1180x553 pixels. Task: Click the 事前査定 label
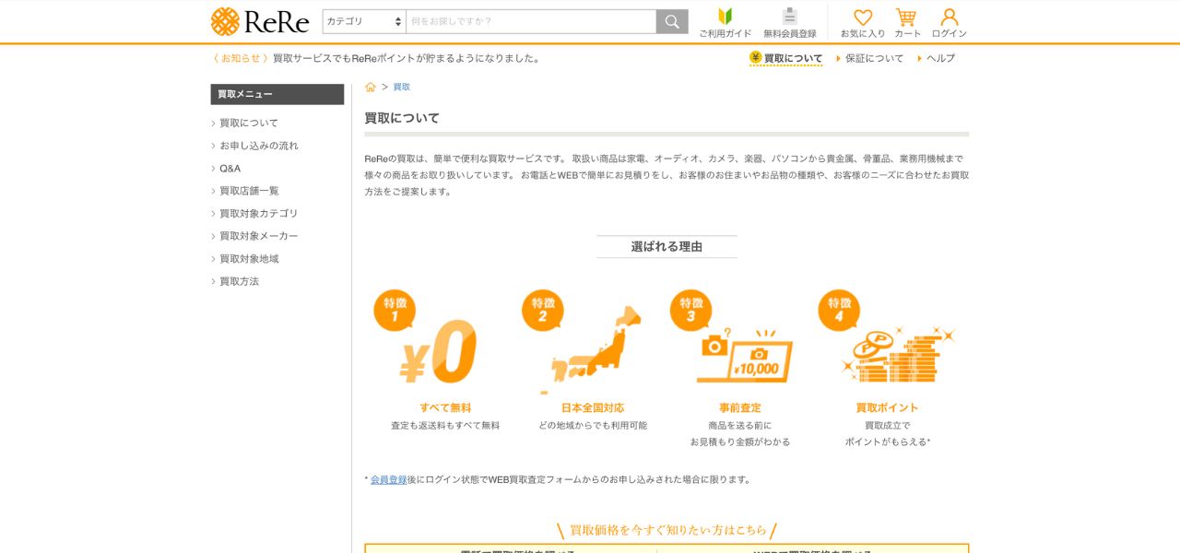[740, 407]
